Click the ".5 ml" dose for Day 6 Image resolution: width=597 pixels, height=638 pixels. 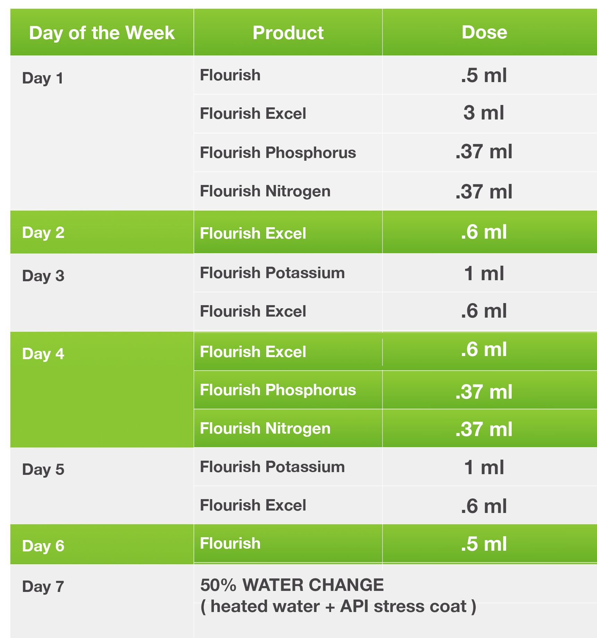pos(484,544)
